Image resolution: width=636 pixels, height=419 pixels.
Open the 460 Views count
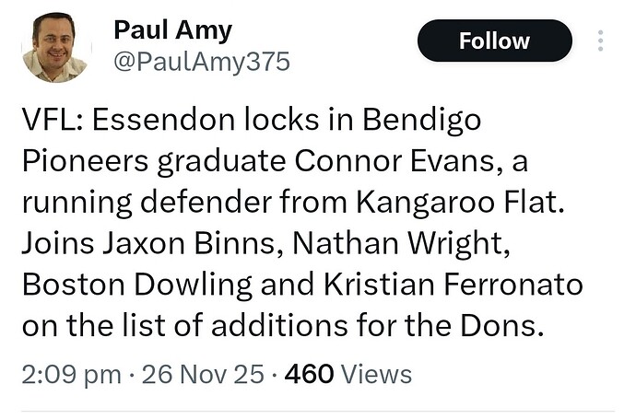(348, 374)
